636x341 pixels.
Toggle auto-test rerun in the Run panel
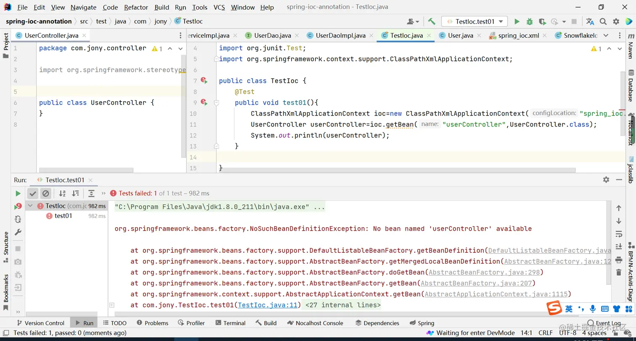click(x=18, y=219)
